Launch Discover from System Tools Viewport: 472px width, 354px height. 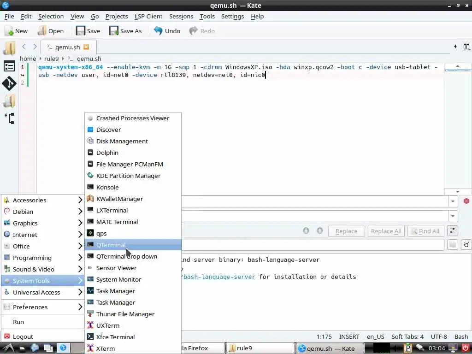click(x=133, y=130)
